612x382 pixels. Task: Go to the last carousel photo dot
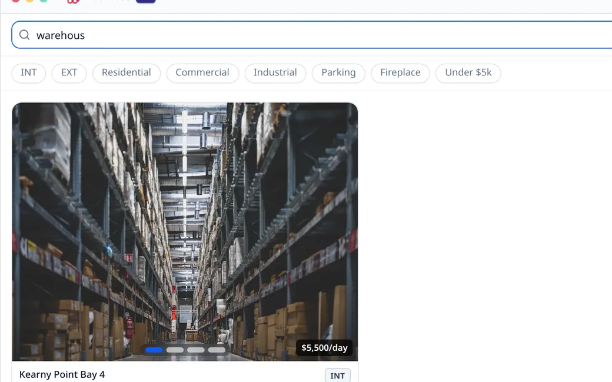click(217, 350)
